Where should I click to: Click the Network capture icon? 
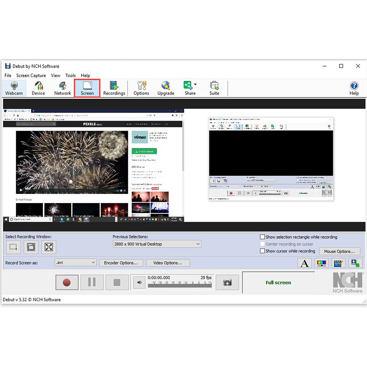[x=62, y=88]
